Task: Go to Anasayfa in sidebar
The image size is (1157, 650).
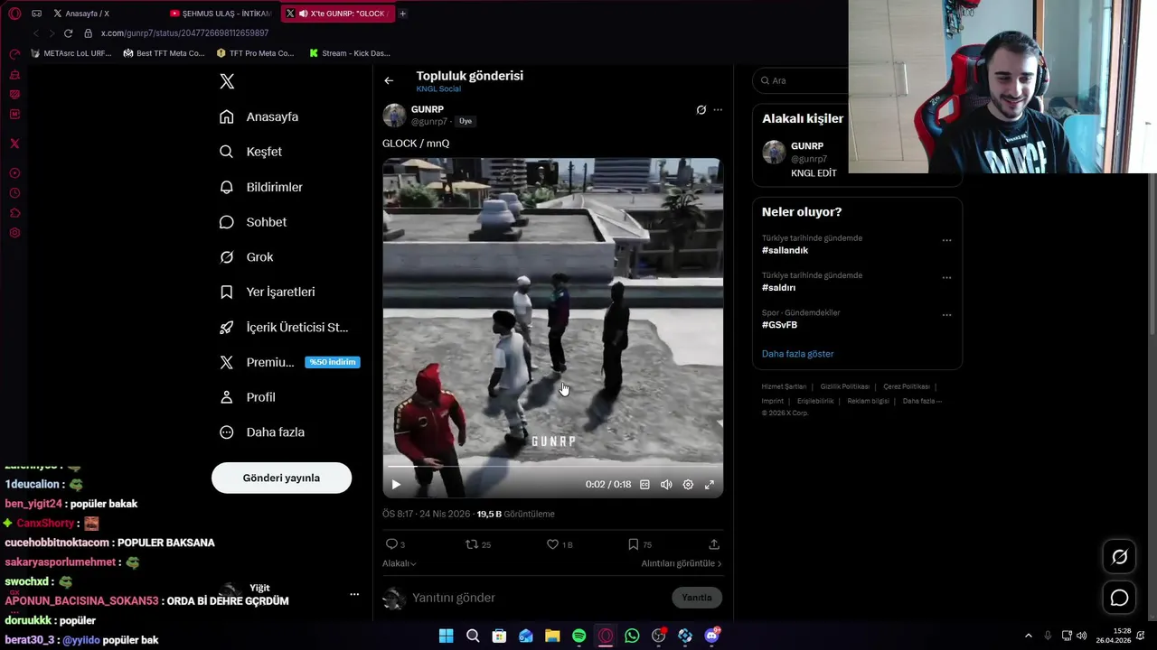Action: (259, 116)
